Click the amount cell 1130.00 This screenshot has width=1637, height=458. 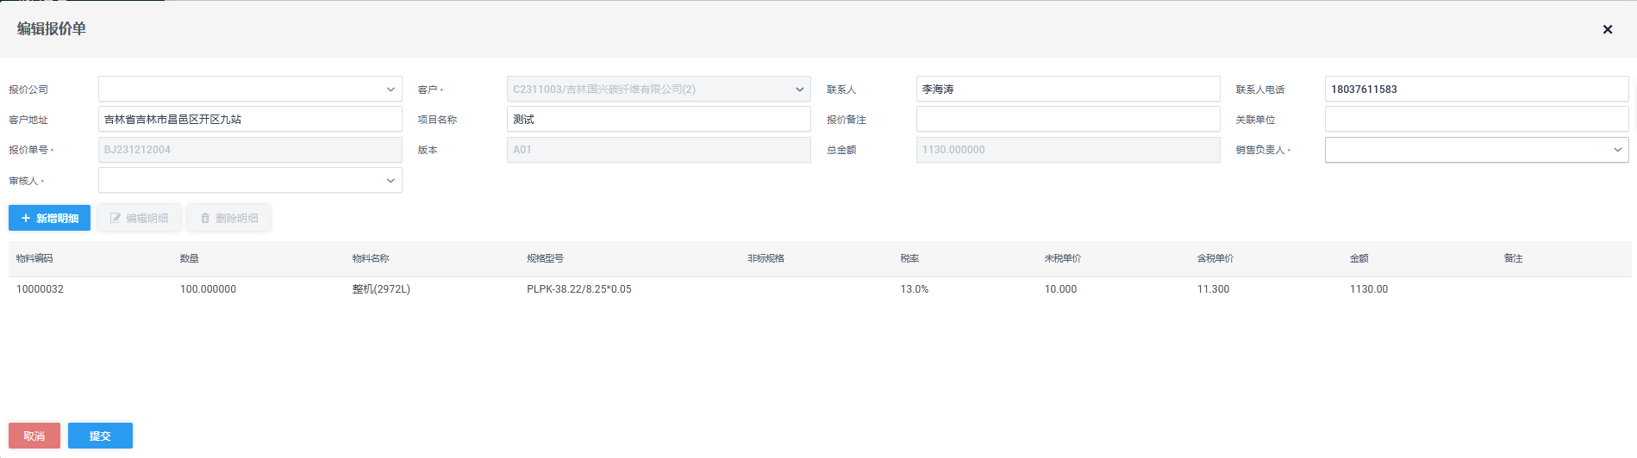tap(1369, 289)
